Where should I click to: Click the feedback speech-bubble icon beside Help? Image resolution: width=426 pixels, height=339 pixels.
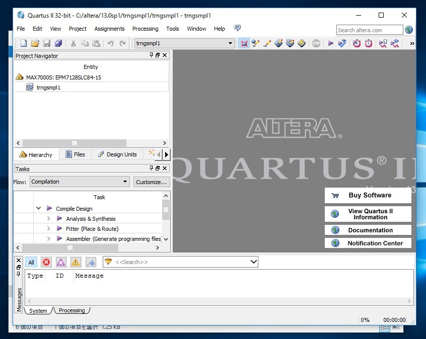(x=237, y=28)
